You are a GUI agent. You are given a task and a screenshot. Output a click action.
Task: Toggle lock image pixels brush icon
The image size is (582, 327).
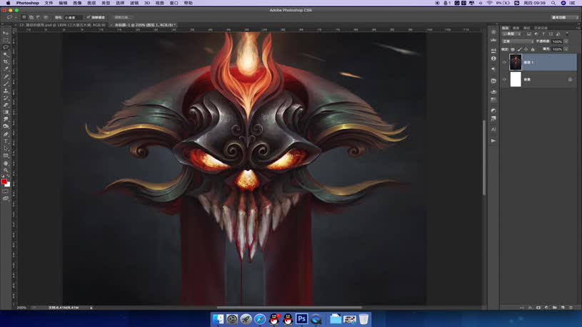tap(519, 49)
